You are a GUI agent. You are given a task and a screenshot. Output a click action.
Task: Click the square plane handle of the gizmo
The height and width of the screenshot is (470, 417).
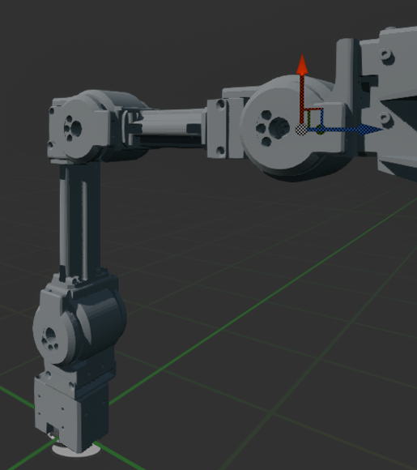click(314, 117)
